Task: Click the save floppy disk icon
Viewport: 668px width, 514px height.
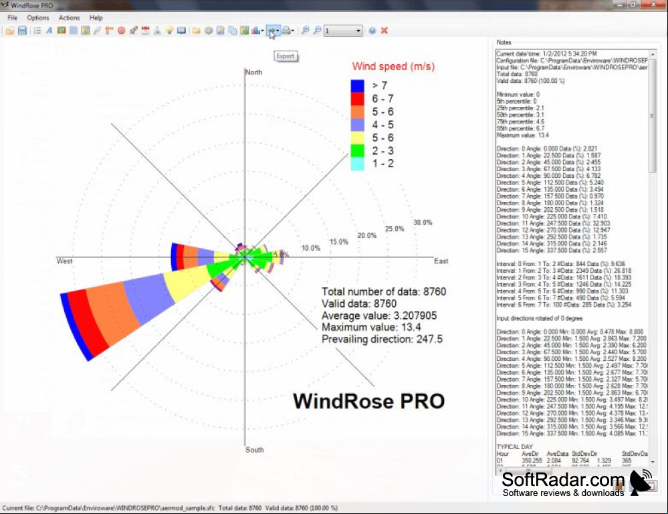Action: 23,31
